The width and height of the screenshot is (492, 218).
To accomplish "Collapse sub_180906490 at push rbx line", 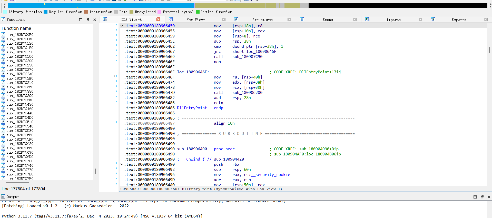I will pos(122,164).
